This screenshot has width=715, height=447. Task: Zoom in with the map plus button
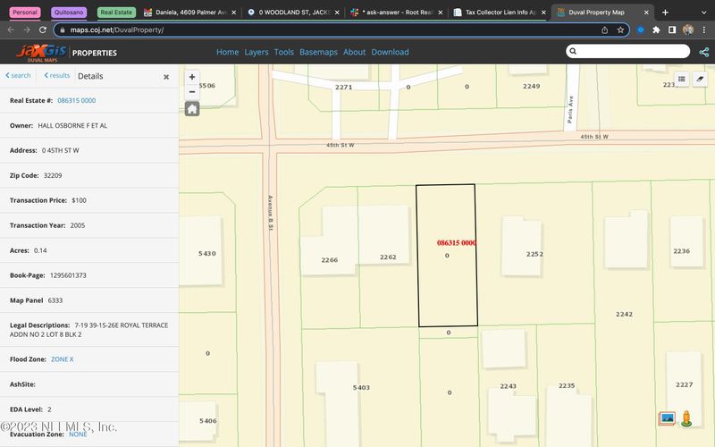click(x=192, y=77)
